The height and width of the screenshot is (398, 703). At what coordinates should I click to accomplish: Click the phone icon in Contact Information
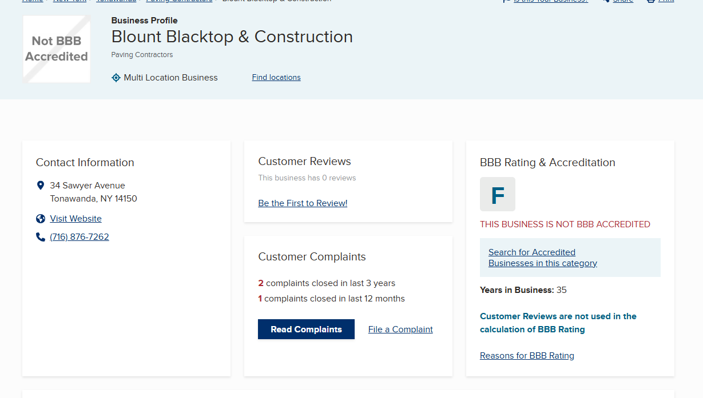click(41, 237)
